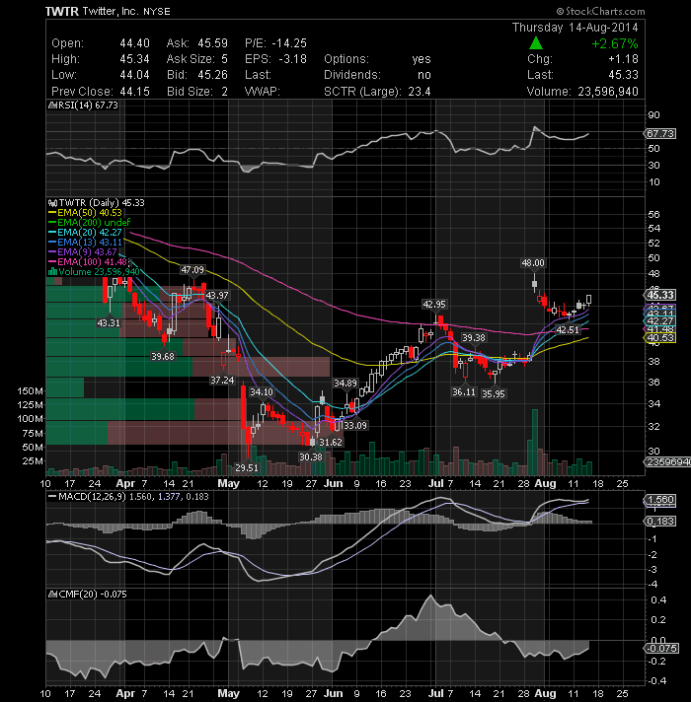The height and width of the screenshot is (702, 691).
Task: Click the 0.183 histogram tag on right axis
Action: pos(660,522)
